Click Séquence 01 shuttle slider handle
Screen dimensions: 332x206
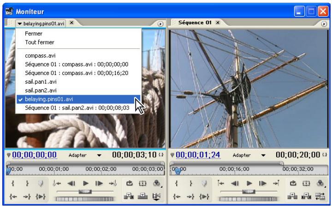click(x=249, y=191)
